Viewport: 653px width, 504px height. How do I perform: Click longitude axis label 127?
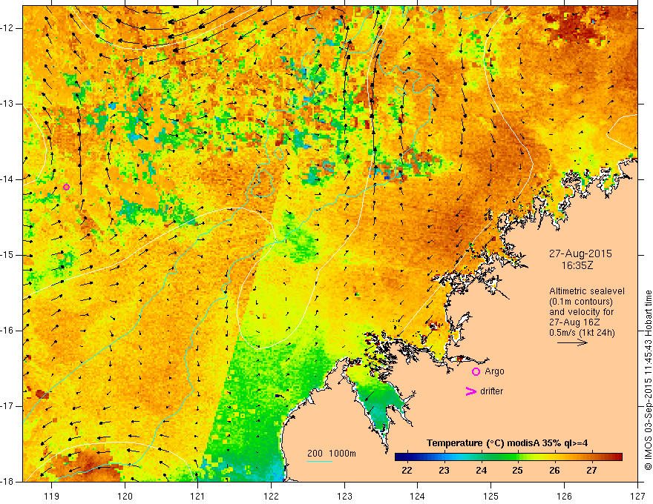coord(637,496)
